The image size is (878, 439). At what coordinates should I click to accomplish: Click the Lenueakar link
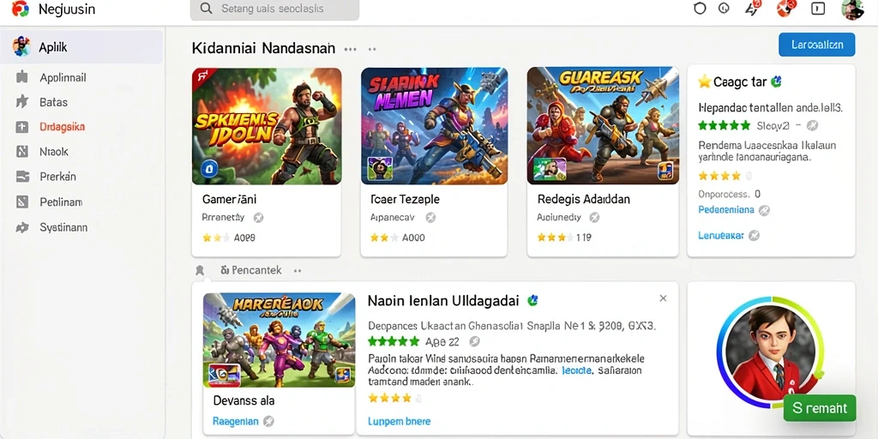pos(720,236)
